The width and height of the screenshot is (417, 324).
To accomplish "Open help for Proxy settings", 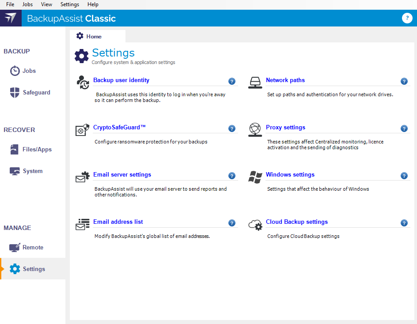I will 404,128.
